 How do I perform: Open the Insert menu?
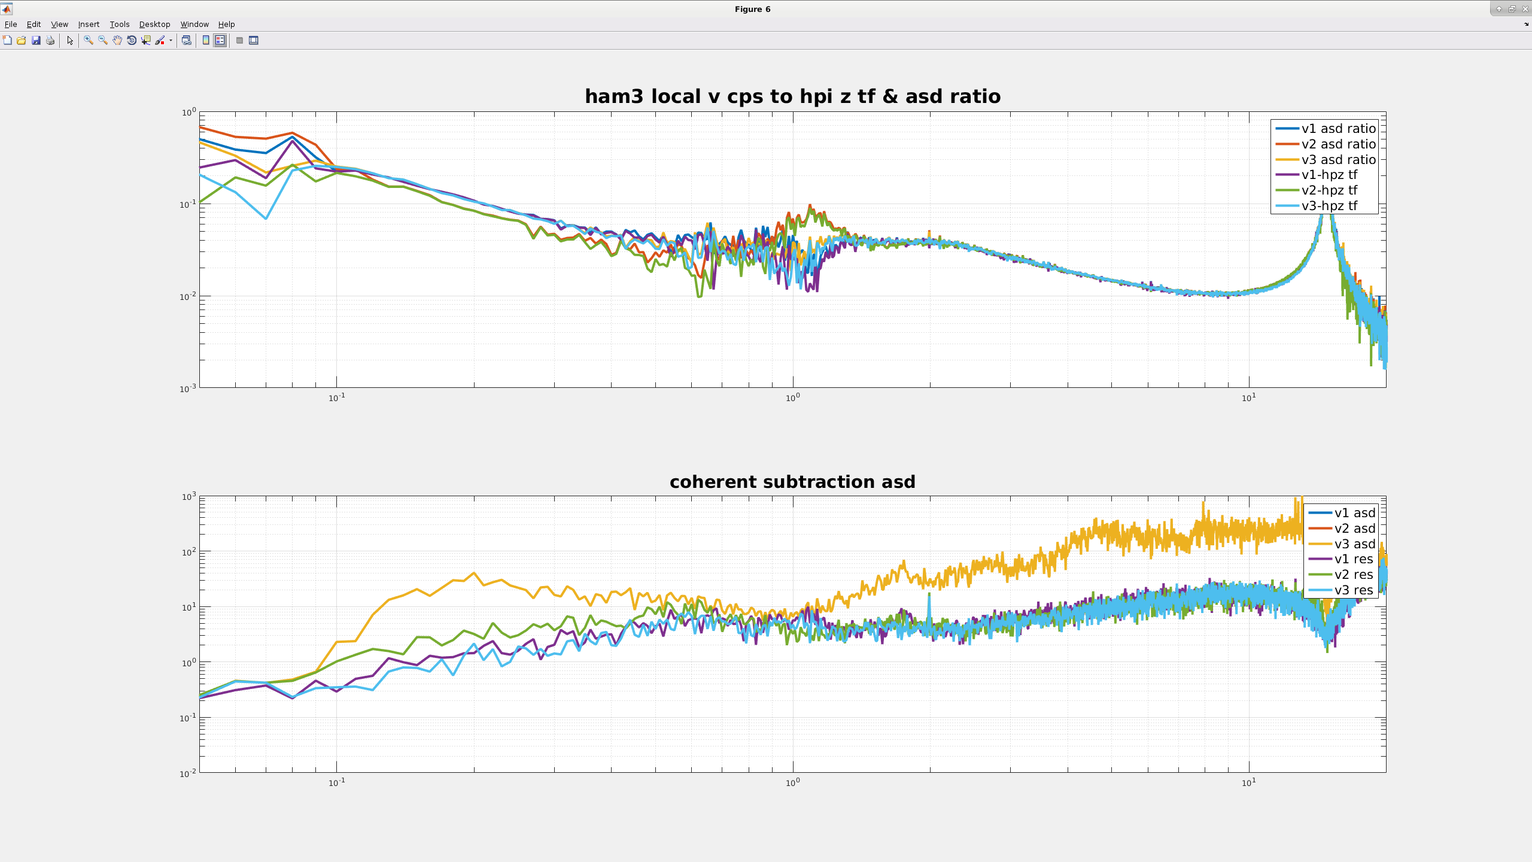(x=89, y=24)
